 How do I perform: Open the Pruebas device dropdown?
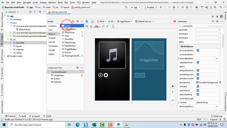point(150,7)
